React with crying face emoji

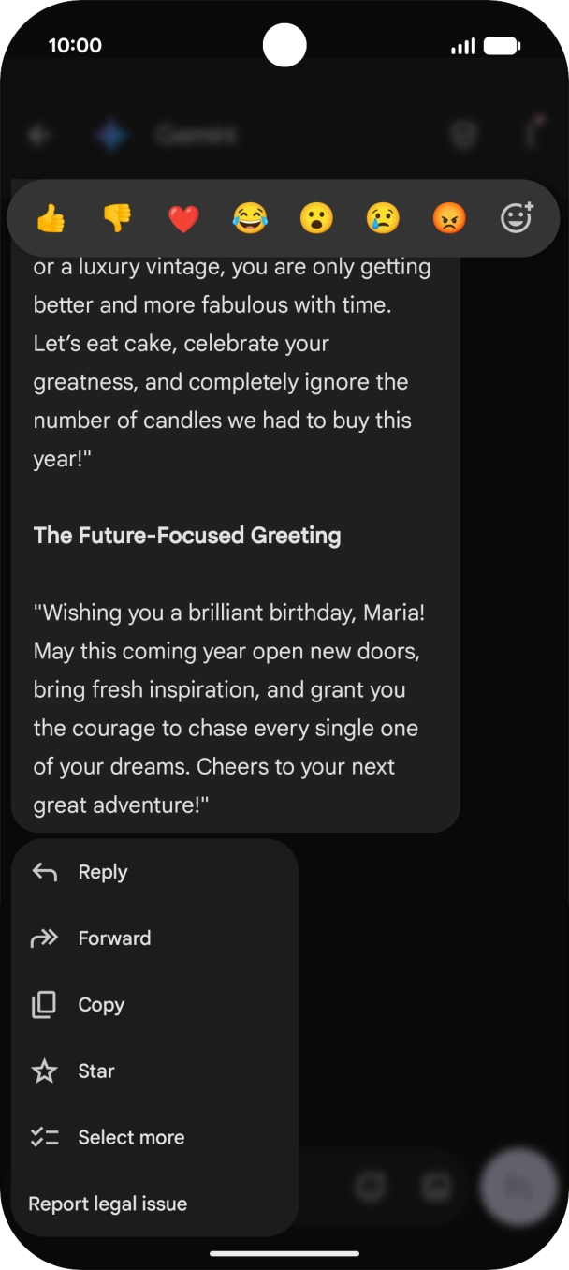pyautogui.click(x=383, y=219)
